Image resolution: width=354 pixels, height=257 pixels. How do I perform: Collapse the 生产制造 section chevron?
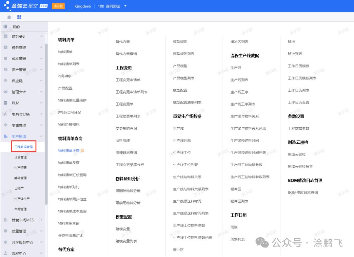point(41,137)
